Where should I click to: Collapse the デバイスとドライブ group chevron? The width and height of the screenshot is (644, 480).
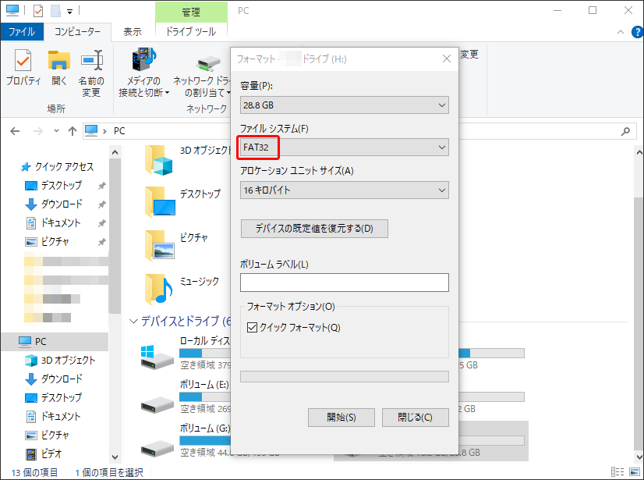pyautogui.click(x=133, y=321)
